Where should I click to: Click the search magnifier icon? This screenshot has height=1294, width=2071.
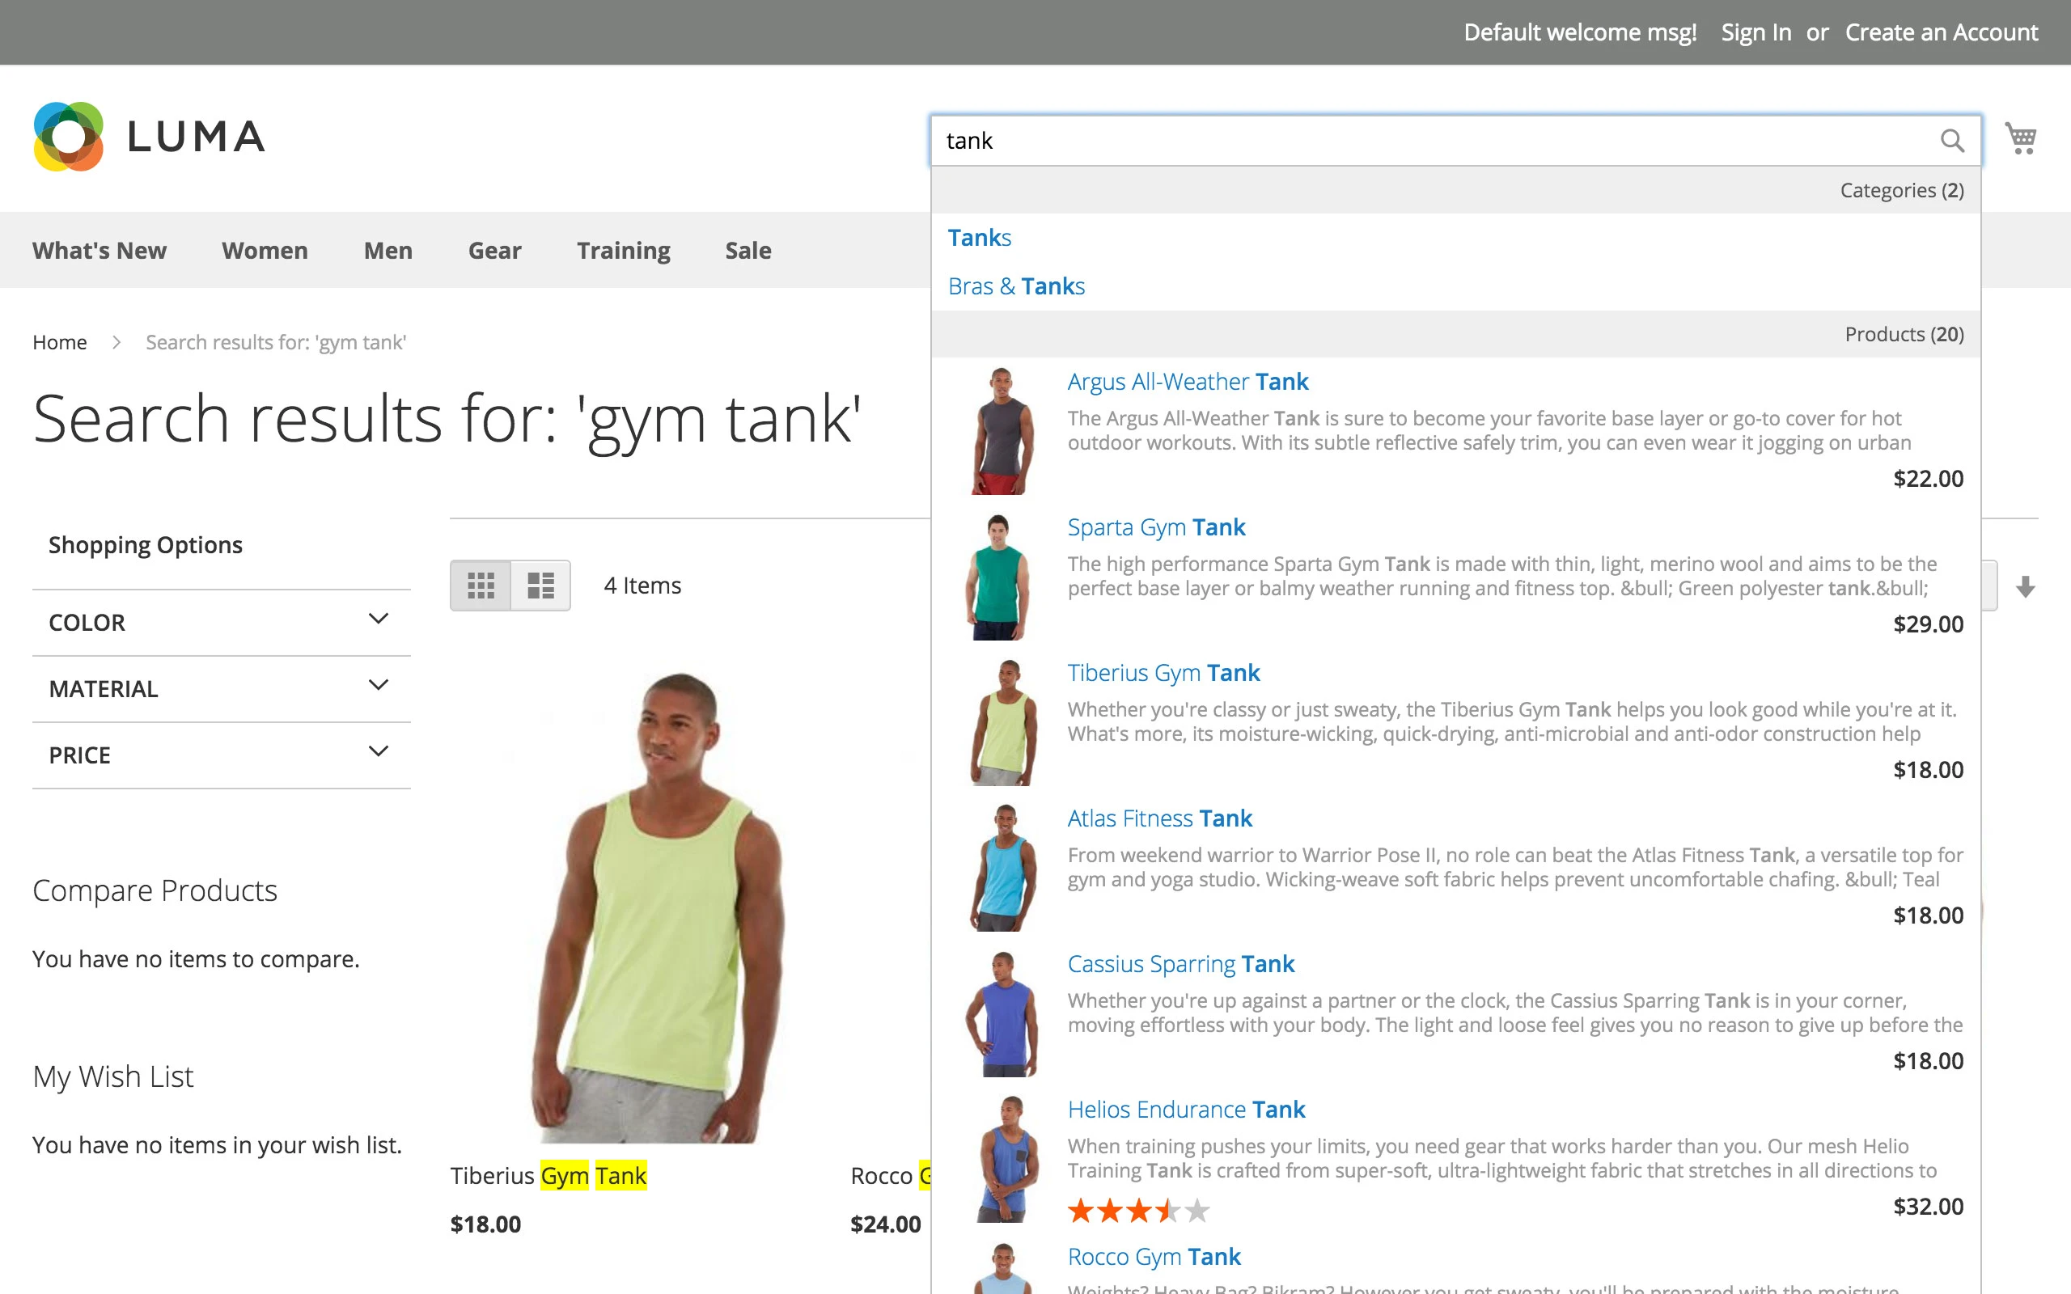(x=1951, y=141)
